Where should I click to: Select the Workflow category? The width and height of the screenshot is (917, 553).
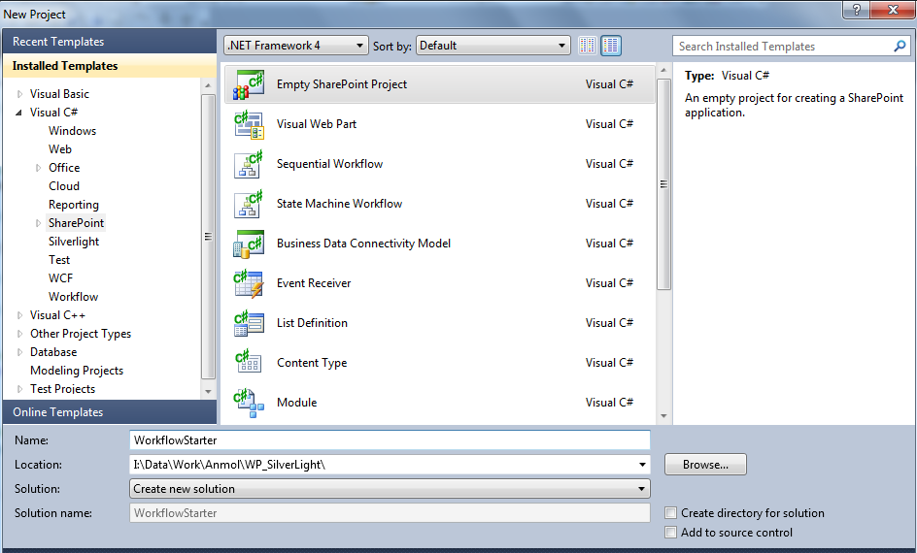[x=73, y=297]
